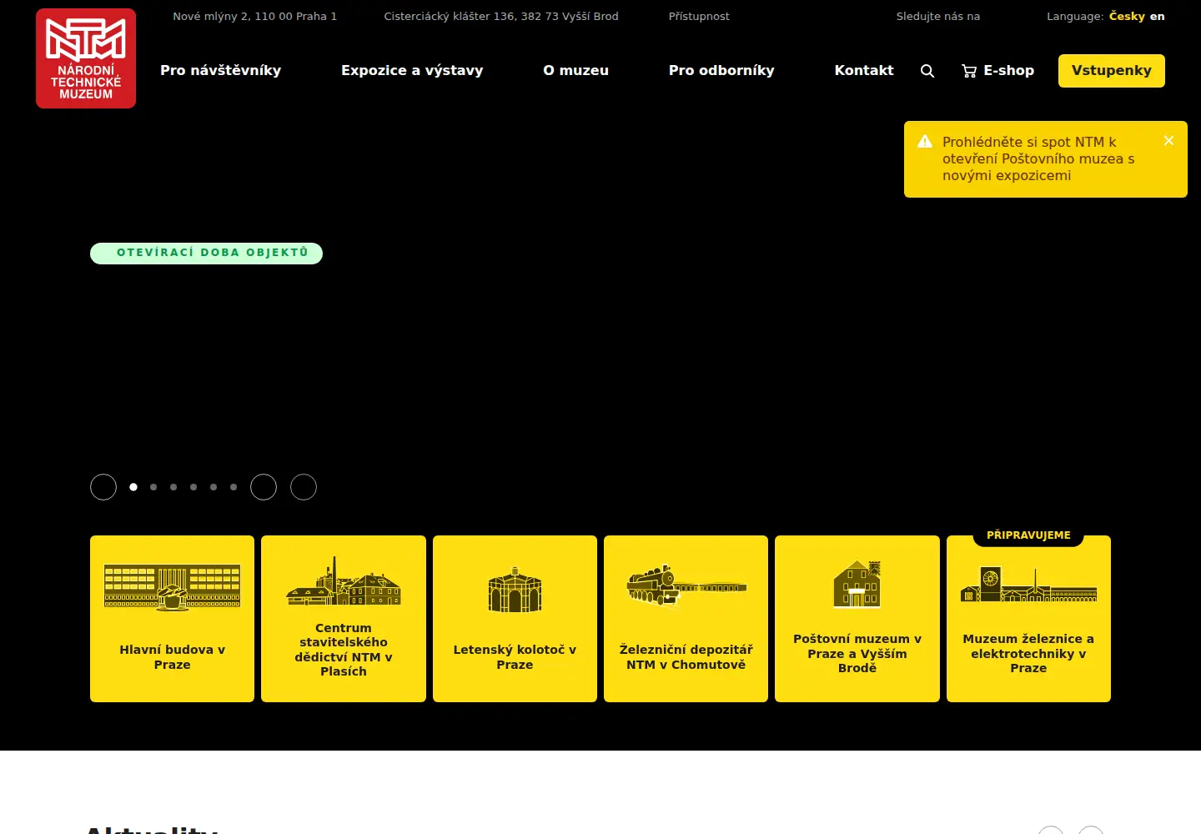Screen dimensions: 1201x834
Task: Open Železniční depozitář NTM v Chomutově card
Action: pyautogui.click(x=686, y=619)
